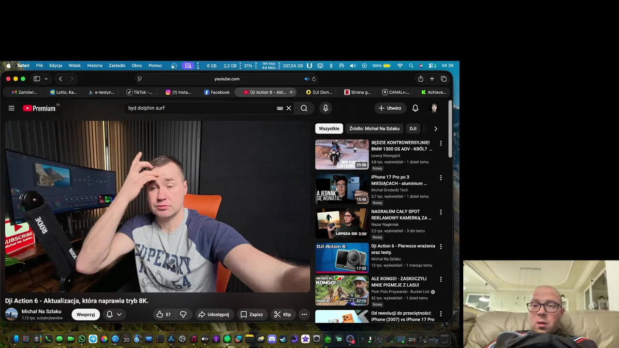Switch to the (1) Insta... tab
The image size is (619, 348).
pyautogui.click(x=178, y=92)
